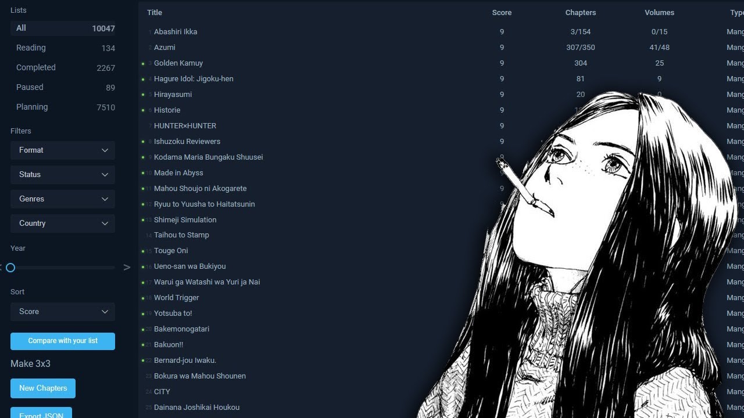Open Bokura wa Mahou Shounen entry
The width and height of the screenshot is (744, 418).
200,376
